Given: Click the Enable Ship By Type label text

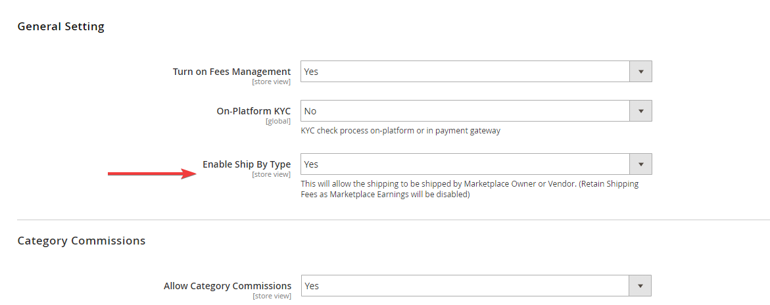Looking at the screenshot, I should click(246, 164).
